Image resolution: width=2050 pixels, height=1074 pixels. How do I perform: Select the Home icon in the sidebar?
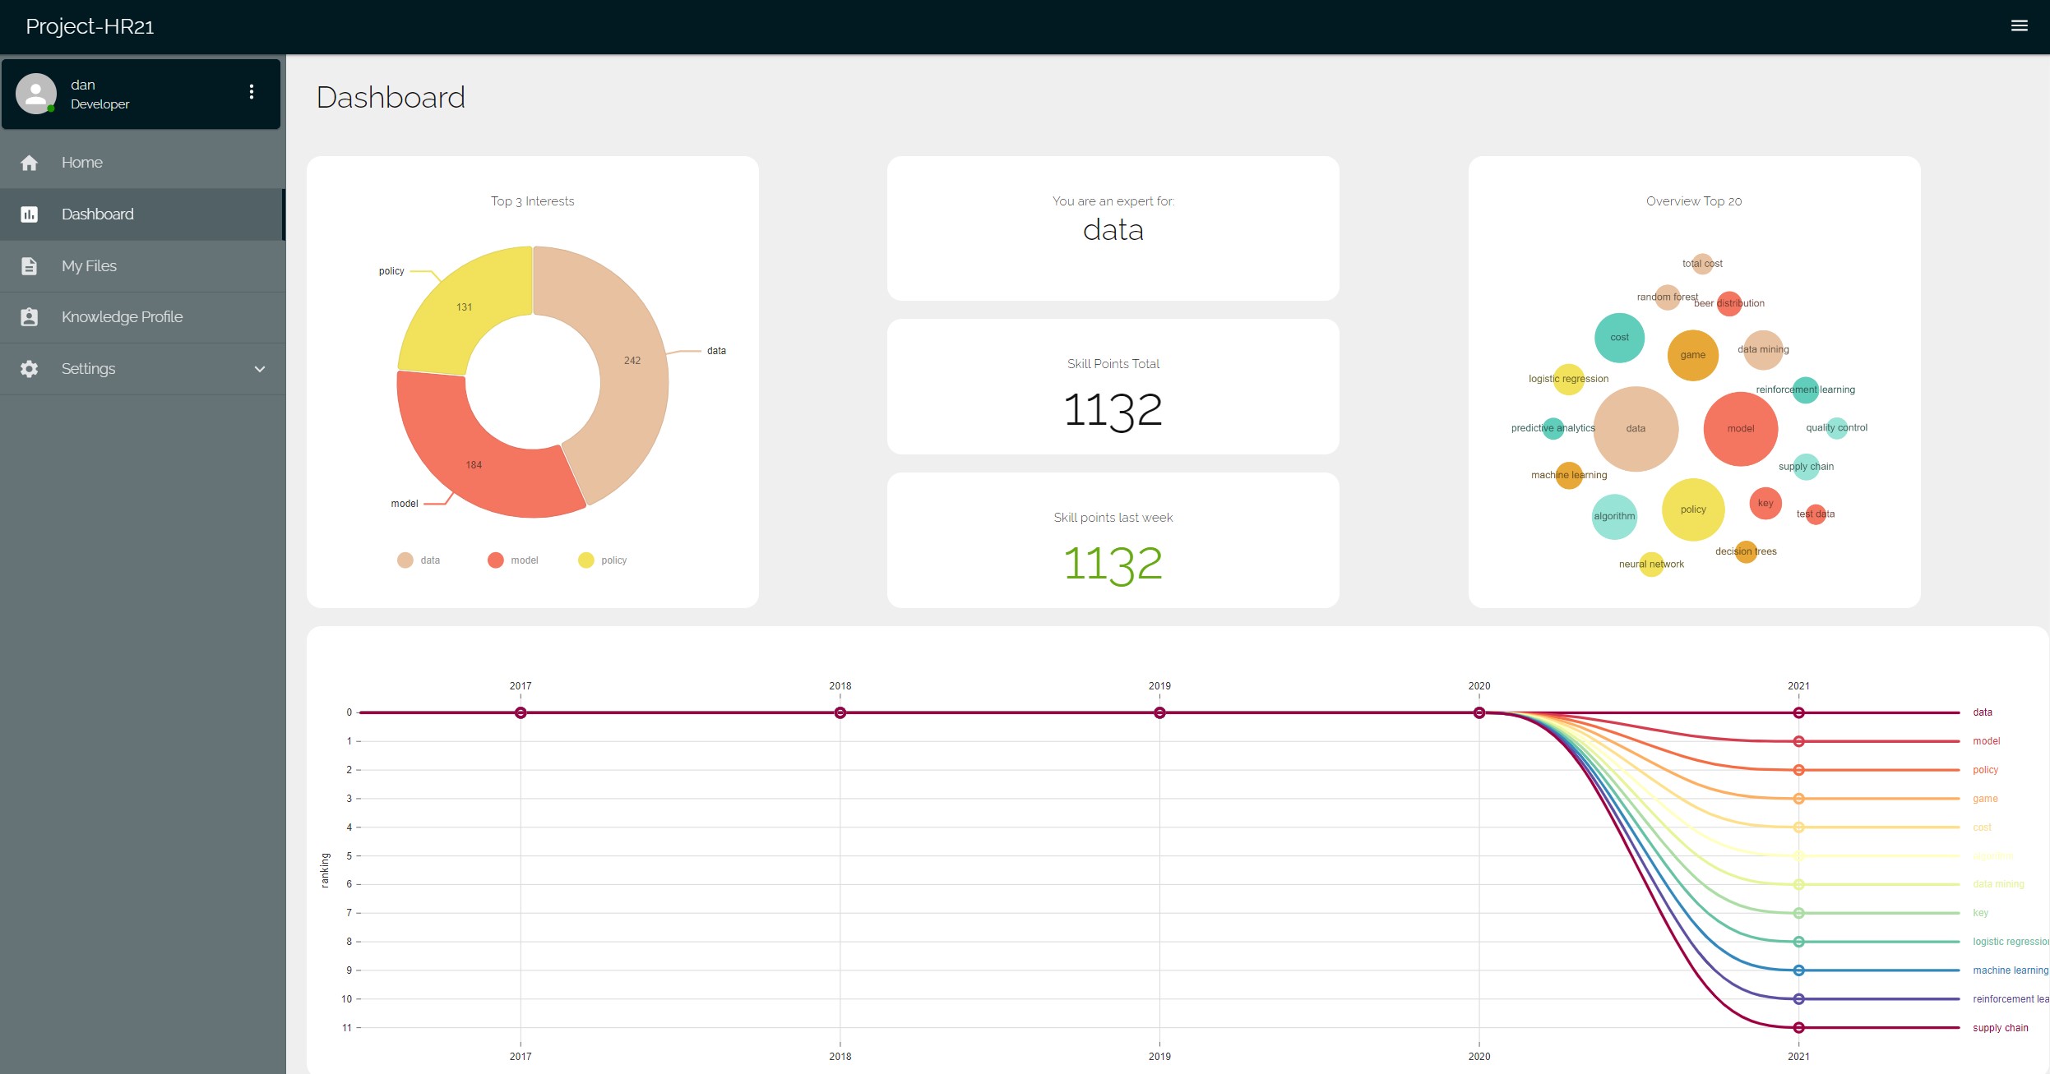click(30, 162)
